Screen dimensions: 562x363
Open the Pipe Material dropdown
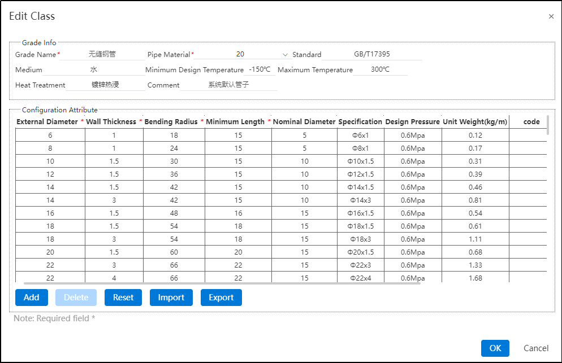pos(241,54)
